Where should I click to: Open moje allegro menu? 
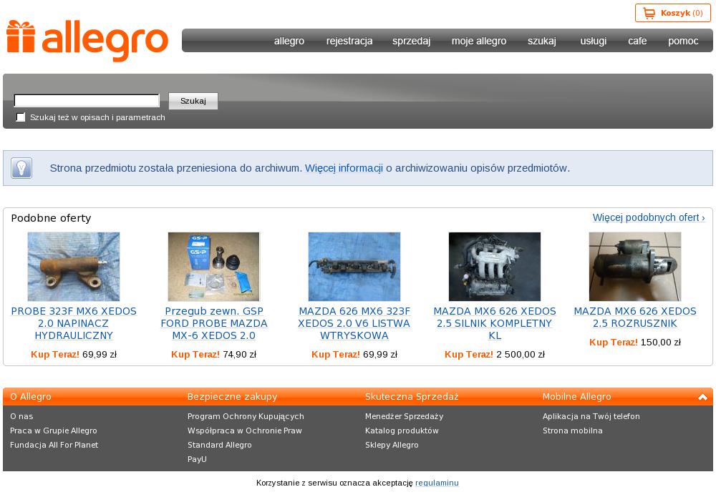(x=479, y=41)
